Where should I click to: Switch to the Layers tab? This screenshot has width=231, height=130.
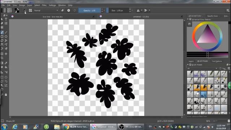point(191,61)
